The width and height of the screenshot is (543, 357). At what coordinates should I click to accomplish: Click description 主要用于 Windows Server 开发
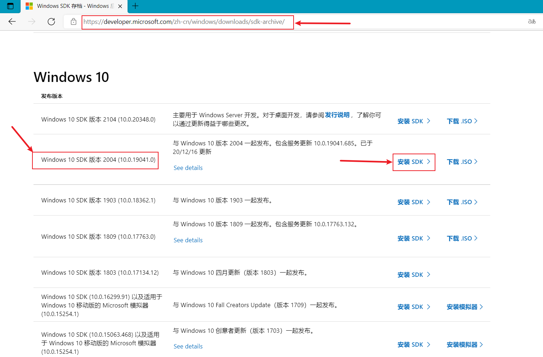277,119
